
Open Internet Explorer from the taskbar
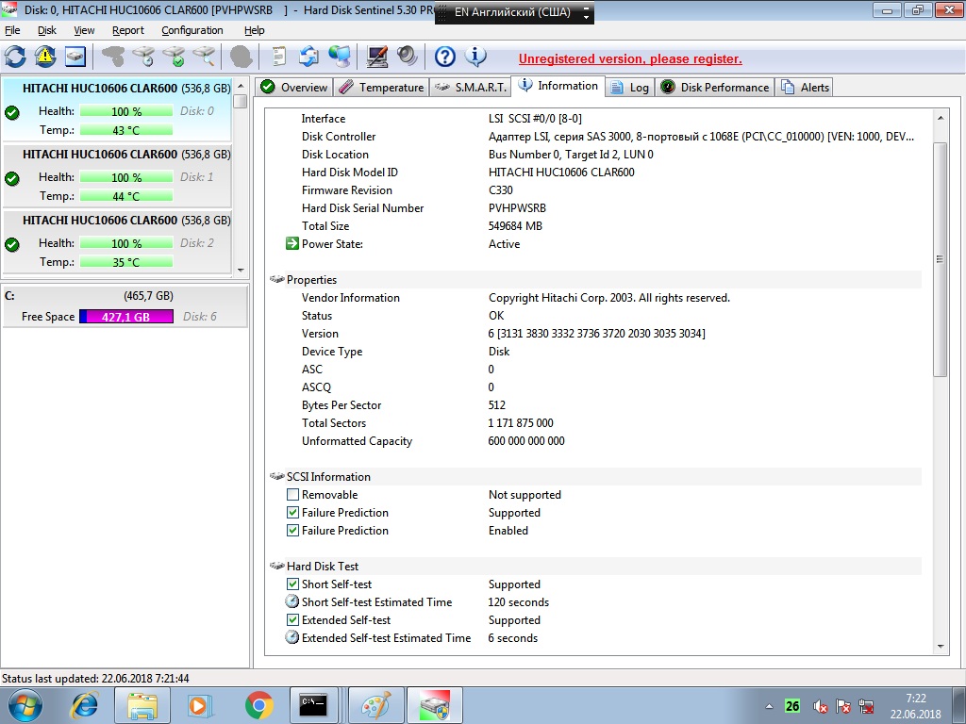coord(84,705)
